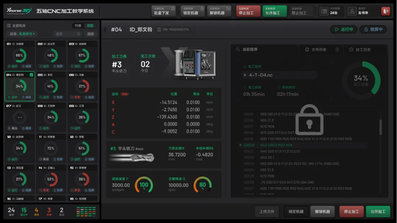Click the machine count panel icon
The width and height of the screenshot is (397, 223).
(x=324, y=11)
